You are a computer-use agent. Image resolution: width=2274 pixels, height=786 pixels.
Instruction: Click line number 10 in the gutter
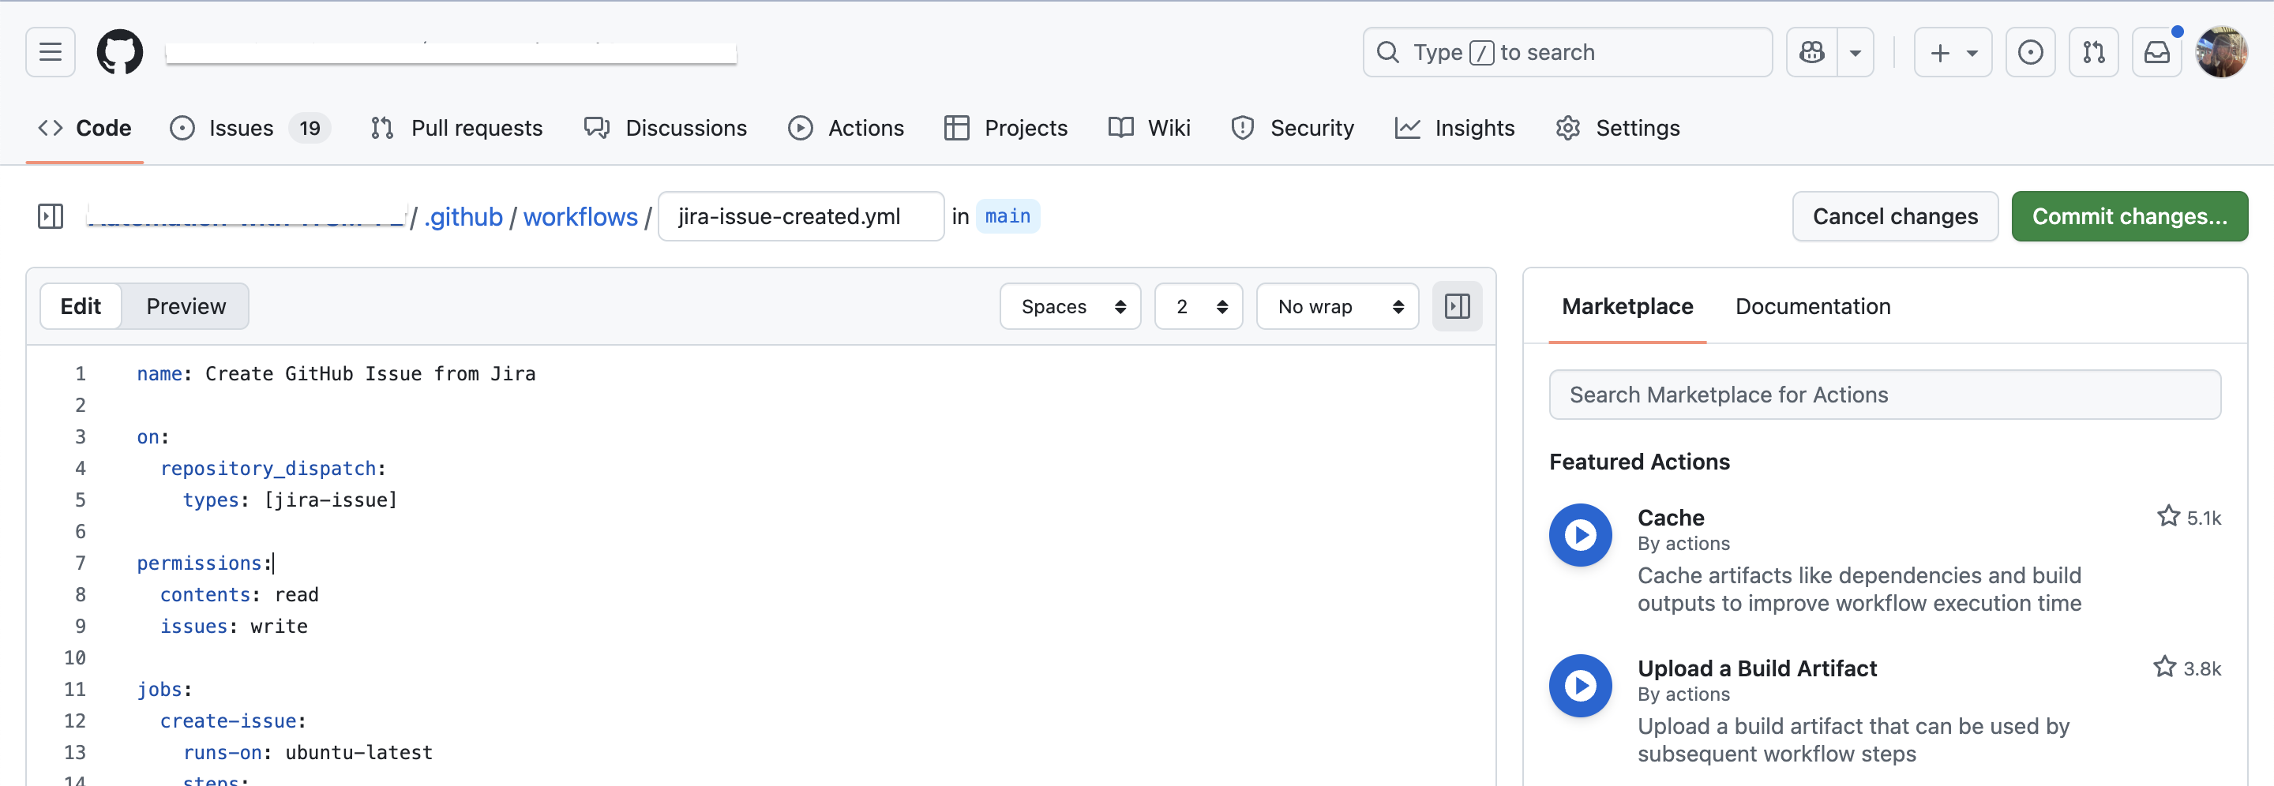point(74,657)
